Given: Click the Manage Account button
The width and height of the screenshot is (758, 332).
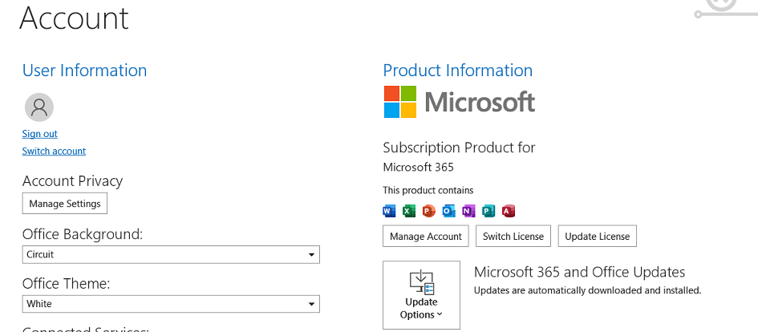Looking at the screenshot, I should tap(426, 237).
